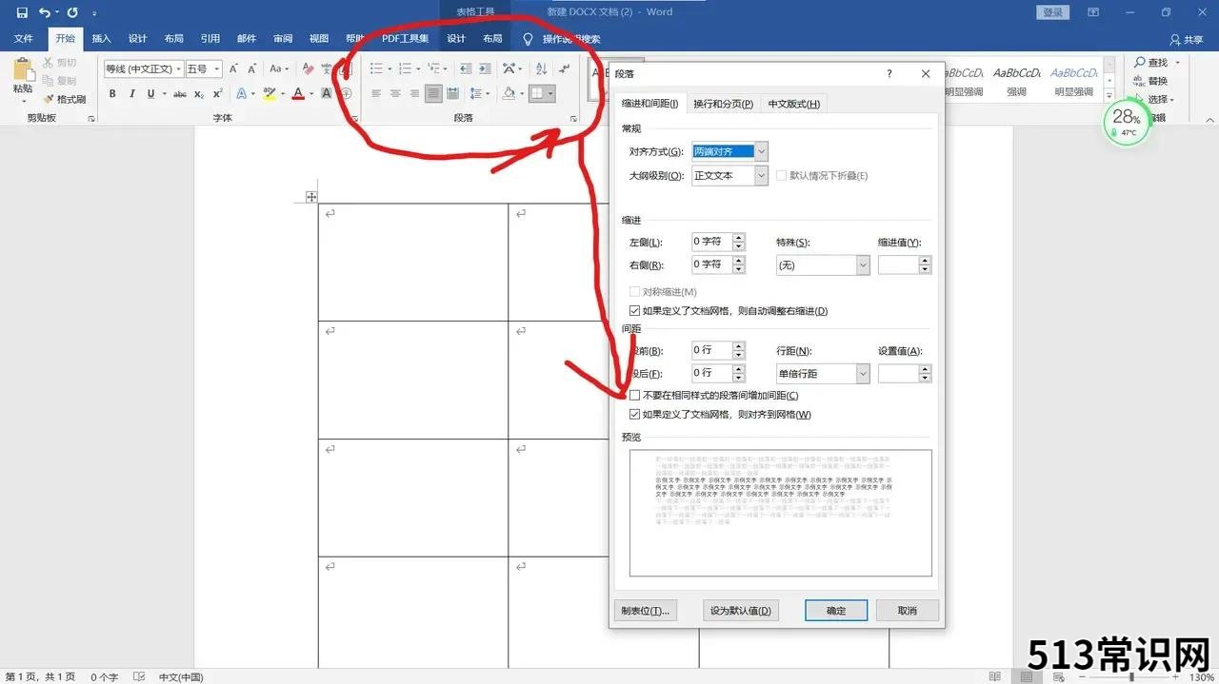Click the justify alignment icon
The height and width of the screenshot is (684, 1219).
coord(433,93)
